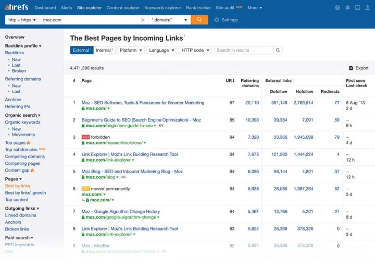
Task: Open Backlinks in the sidebar
Action: (15, 53)
